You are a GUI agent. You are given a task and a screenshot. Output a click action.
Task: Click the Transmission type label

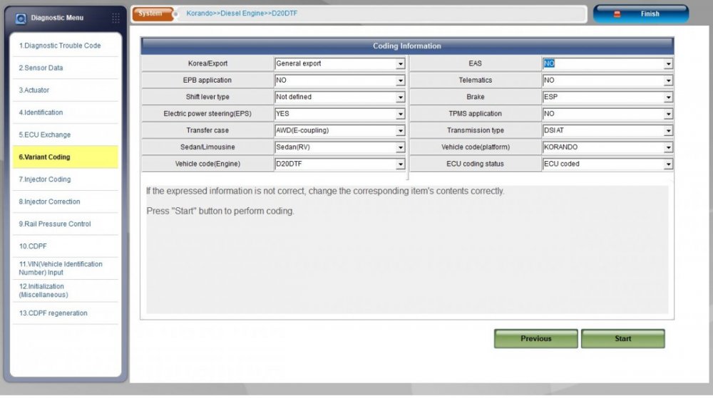tap(475, 130)
